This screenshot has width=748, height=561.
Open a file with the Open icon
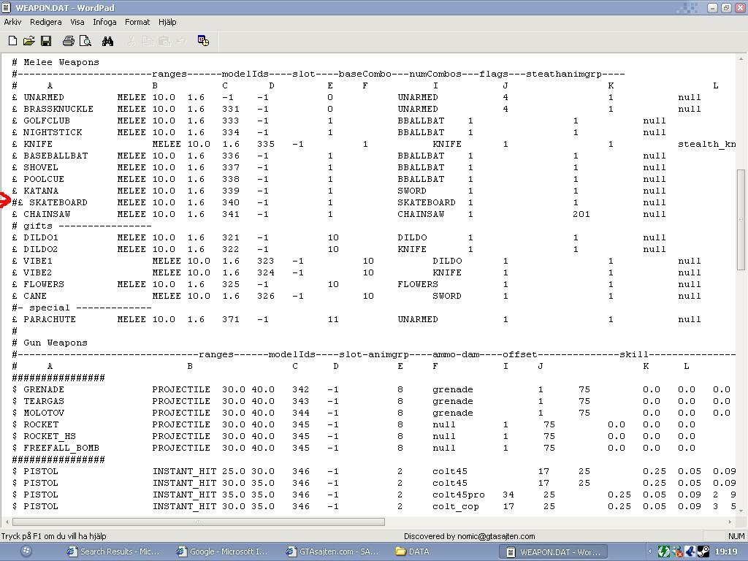click(x=29, y=41)
